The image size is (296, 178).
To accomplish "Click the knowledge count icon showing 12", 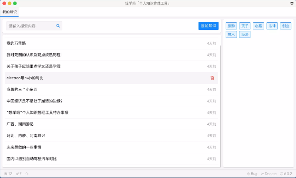I will coord(6,174).
